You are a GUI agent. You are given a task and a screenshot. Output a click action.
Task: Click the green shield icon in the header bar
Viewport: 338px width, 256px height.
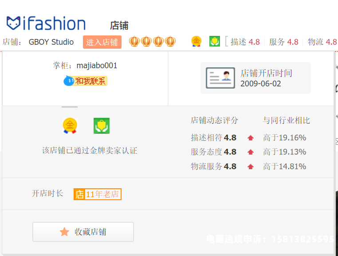pos(215,42)
